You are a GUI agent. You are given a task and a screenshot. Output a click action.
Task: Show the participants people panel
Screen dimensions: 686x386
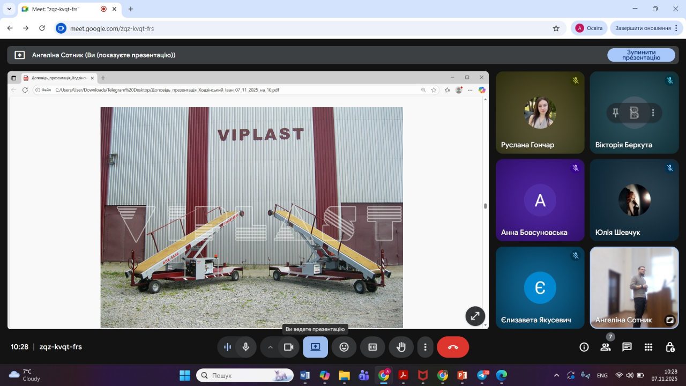[x=606, y=347]
